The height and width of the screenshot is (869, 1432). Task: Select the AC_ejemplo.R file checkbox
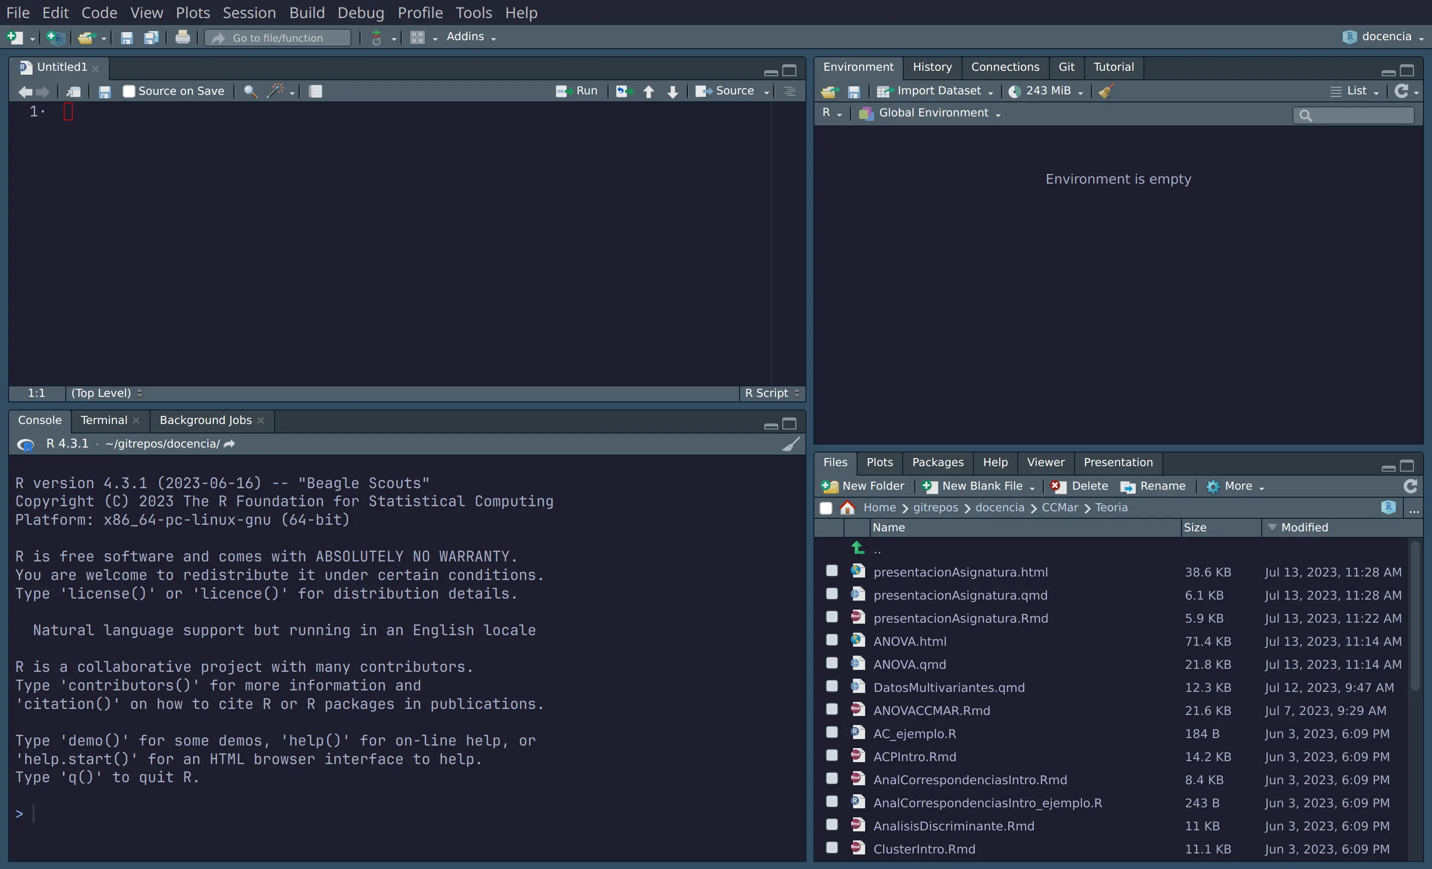831,733
